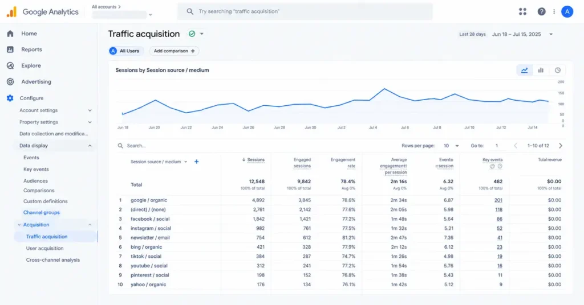Click the Configure gear icon
This screenshot has height=305, width=584.
tap(10, 98)
